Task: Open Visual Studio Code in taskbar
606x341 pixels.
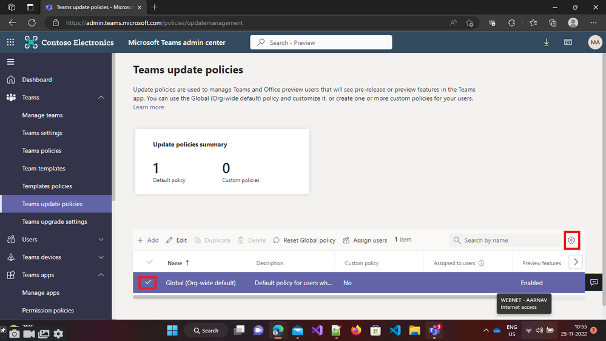Action: tap(395, 331)
